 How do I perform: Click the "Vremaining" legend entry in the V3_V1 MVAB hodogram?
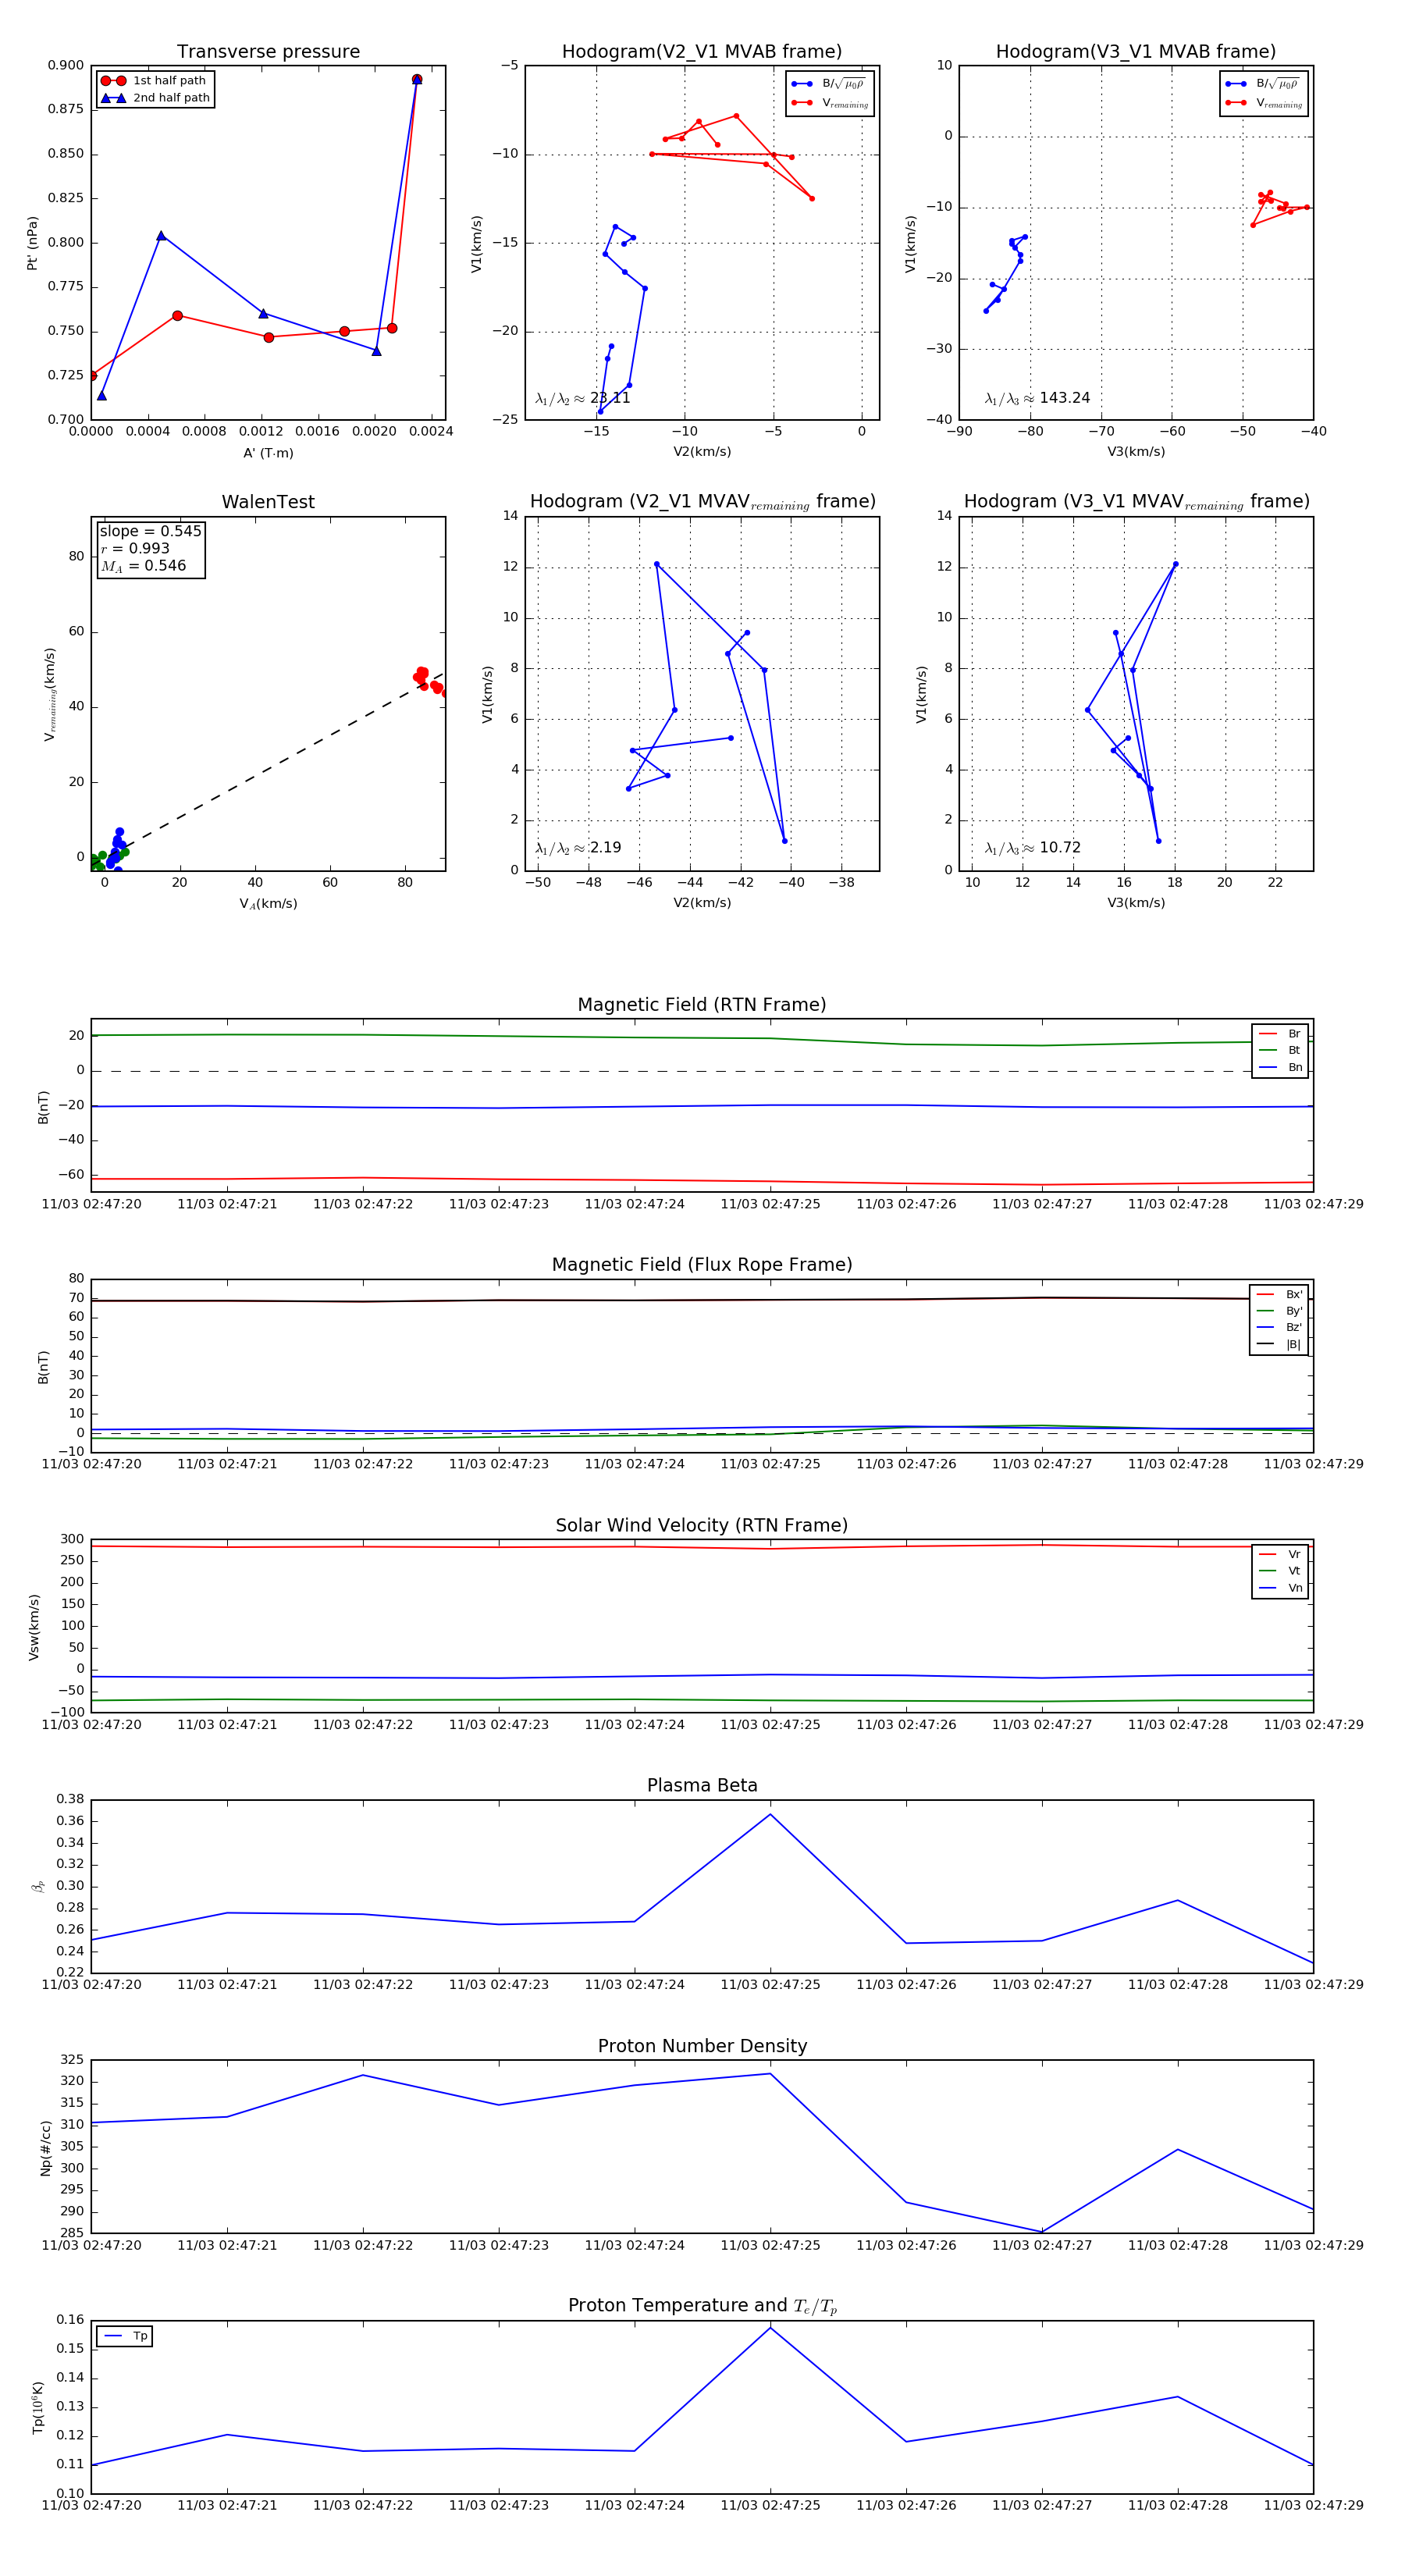click(1264, 103)
